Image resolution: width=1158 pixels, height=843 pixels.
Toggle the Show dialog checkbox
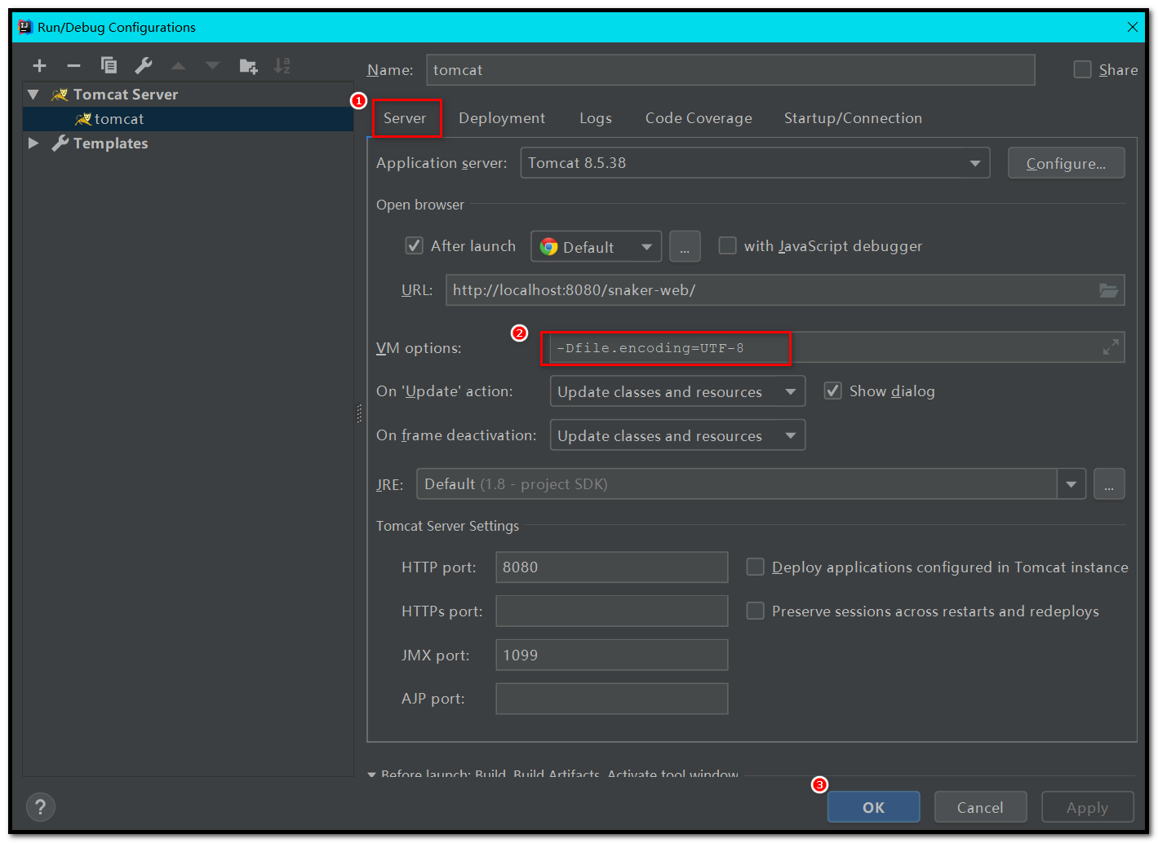832,391
